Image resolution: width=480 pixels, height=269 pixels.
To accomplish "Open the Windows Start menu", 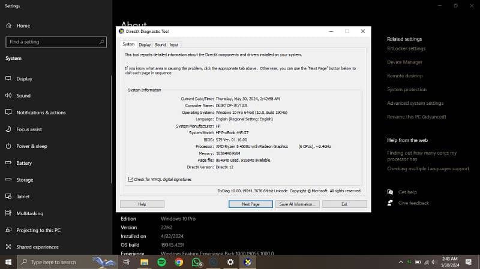I will pos(8,262).
